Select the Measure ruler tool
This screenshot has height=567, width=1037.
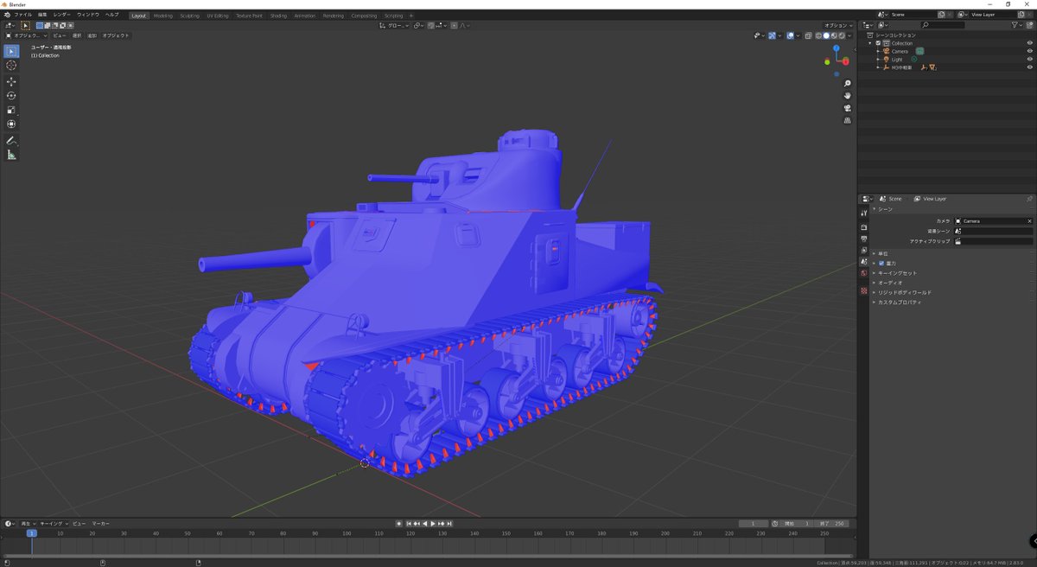pyautogui.click(x=11, y=155)
